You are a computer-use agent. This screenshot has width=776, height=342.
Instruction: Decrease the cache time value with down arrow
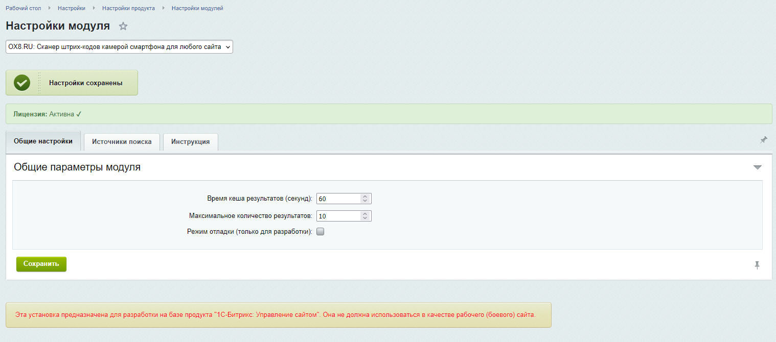point(364,201)
